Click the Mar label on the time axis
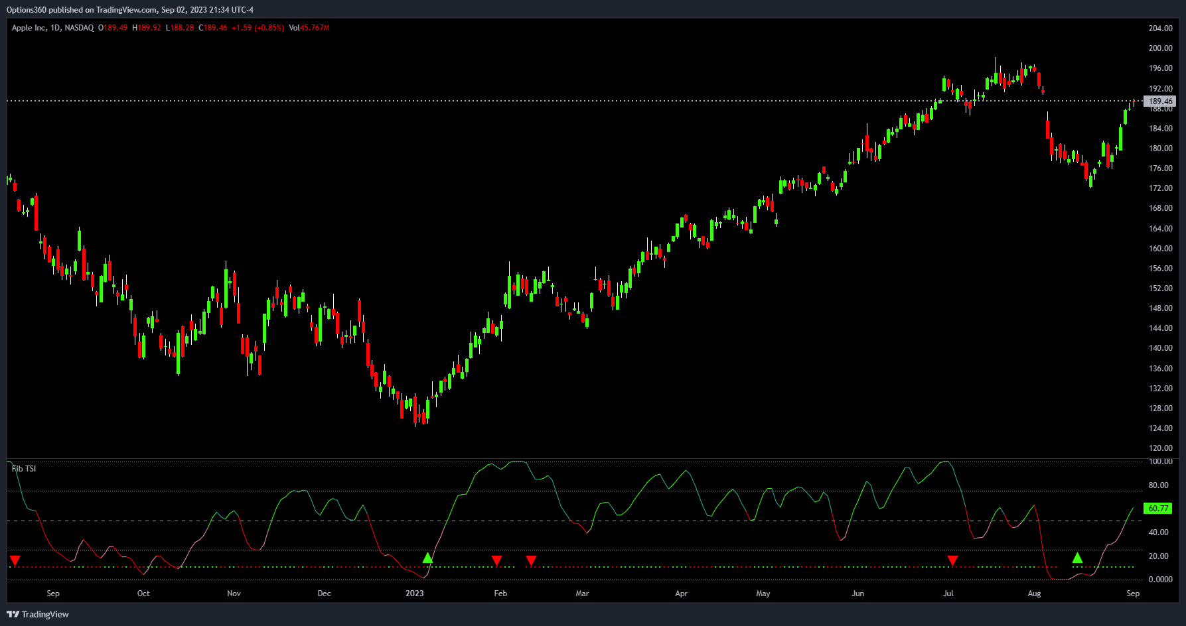Screen dimensions: 1186x626 tap(582, 594)
